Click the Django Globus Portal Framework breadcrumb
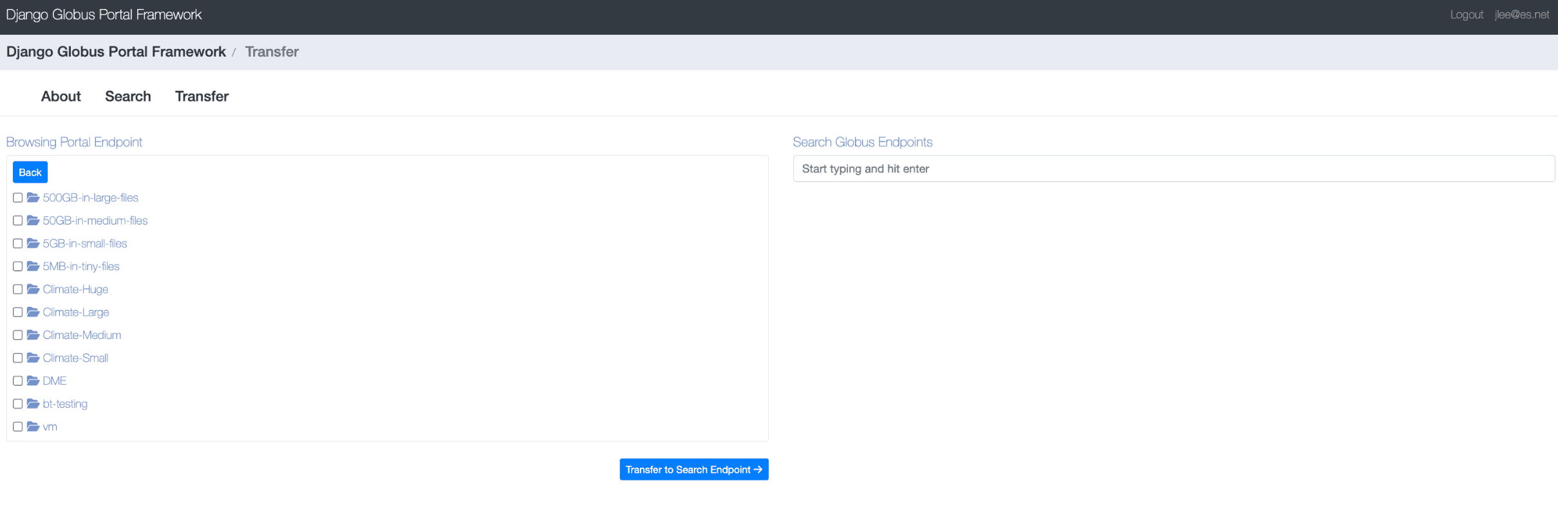Viewport: 1558px width, 512px height. pos(116,52)
